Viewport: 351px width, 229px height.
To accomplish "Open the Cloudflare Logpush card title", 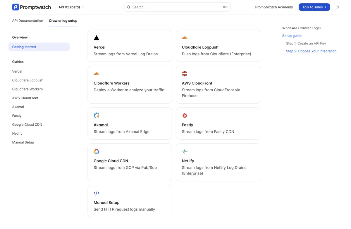I will [200, 47].
